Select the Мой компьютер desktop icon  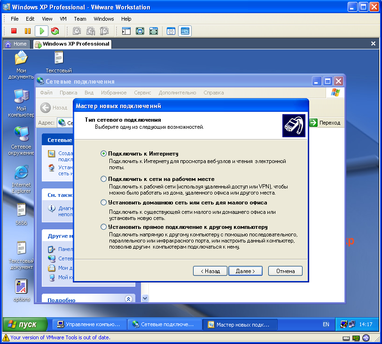pos(21,103)
